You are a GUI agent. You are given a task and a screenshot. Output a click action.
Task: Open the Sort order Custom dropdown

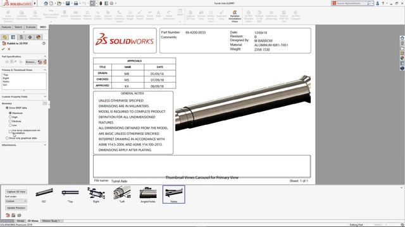click(x=16, y=201)
